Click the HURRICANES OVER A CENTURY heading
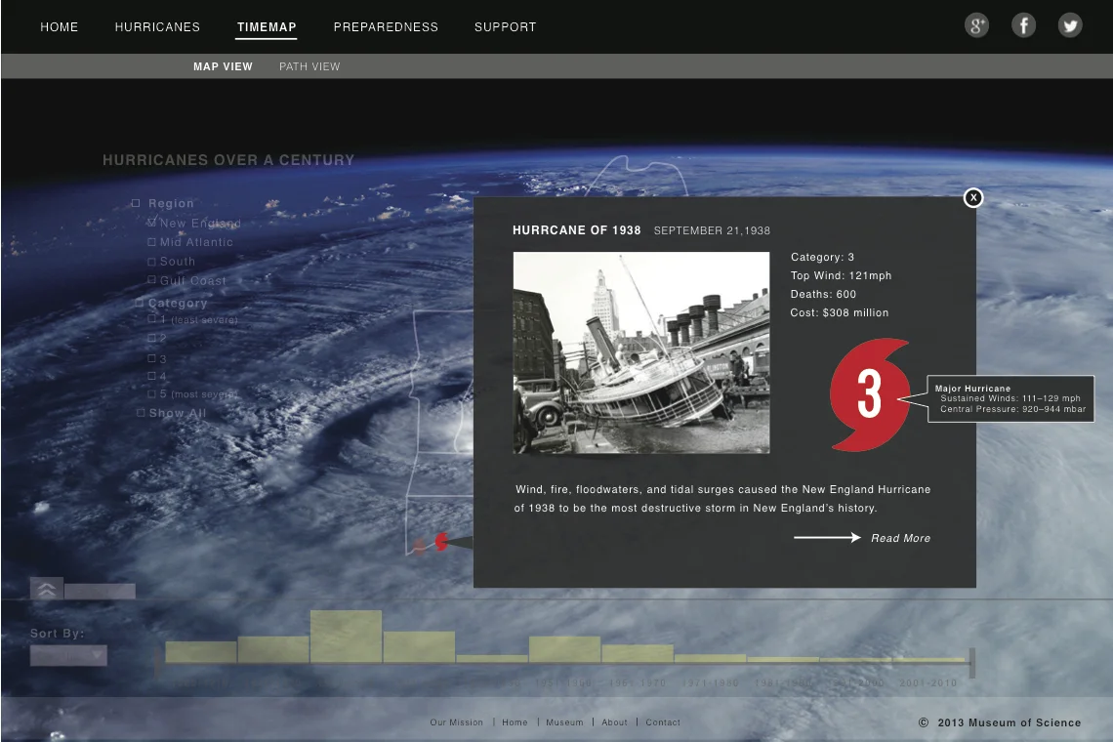 228,160
